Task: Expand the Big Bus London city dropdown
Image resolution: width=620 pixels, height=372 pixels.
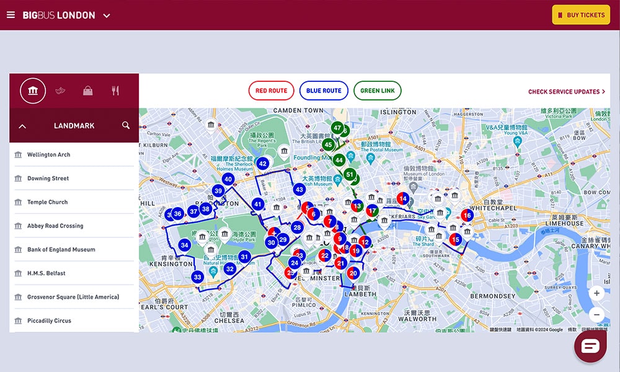Action: coord(107,15)
